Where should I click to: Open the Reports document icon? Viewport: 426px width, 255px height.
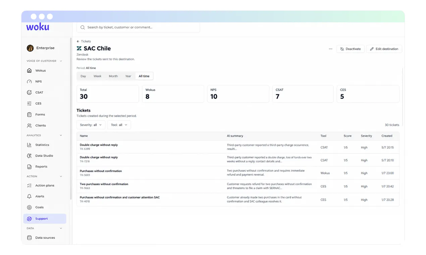pos(29,166)
